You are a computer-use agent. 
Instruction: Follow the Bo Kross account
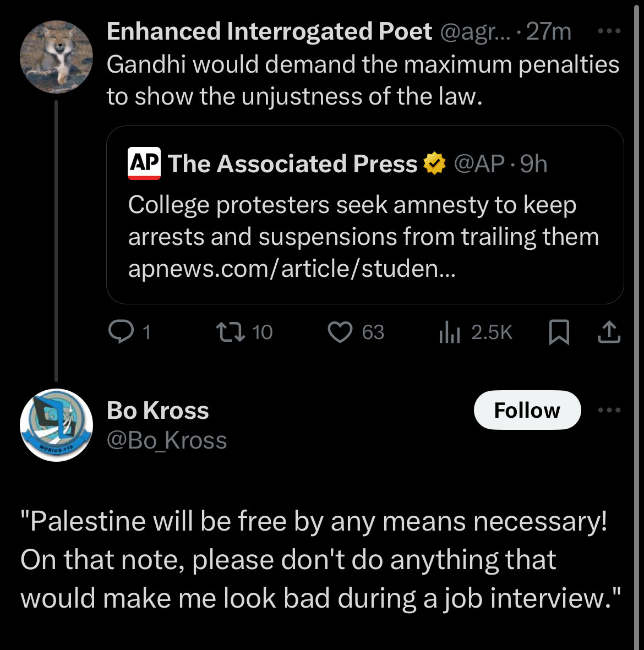[527, 410]
